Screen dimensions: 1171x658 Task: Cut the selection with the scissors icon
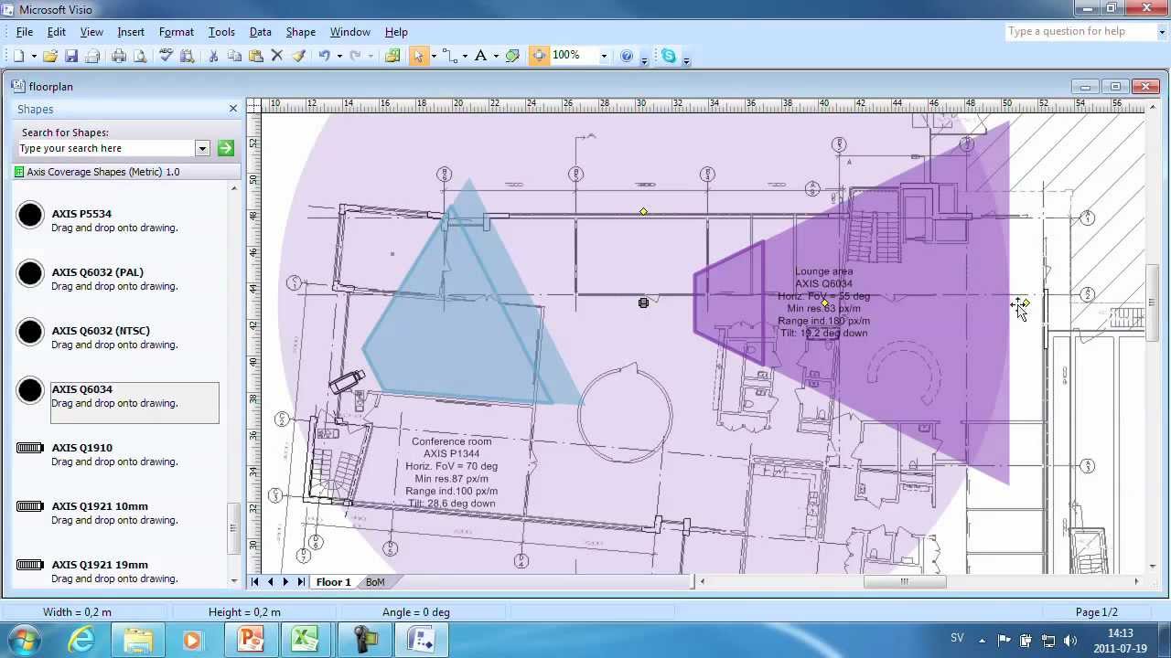(213, 56)
